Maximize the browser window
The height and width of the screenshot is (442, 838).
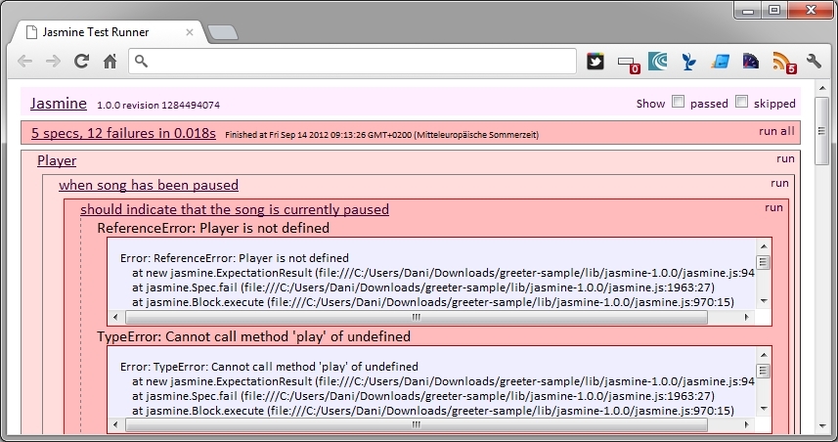[x=774, y=10]
